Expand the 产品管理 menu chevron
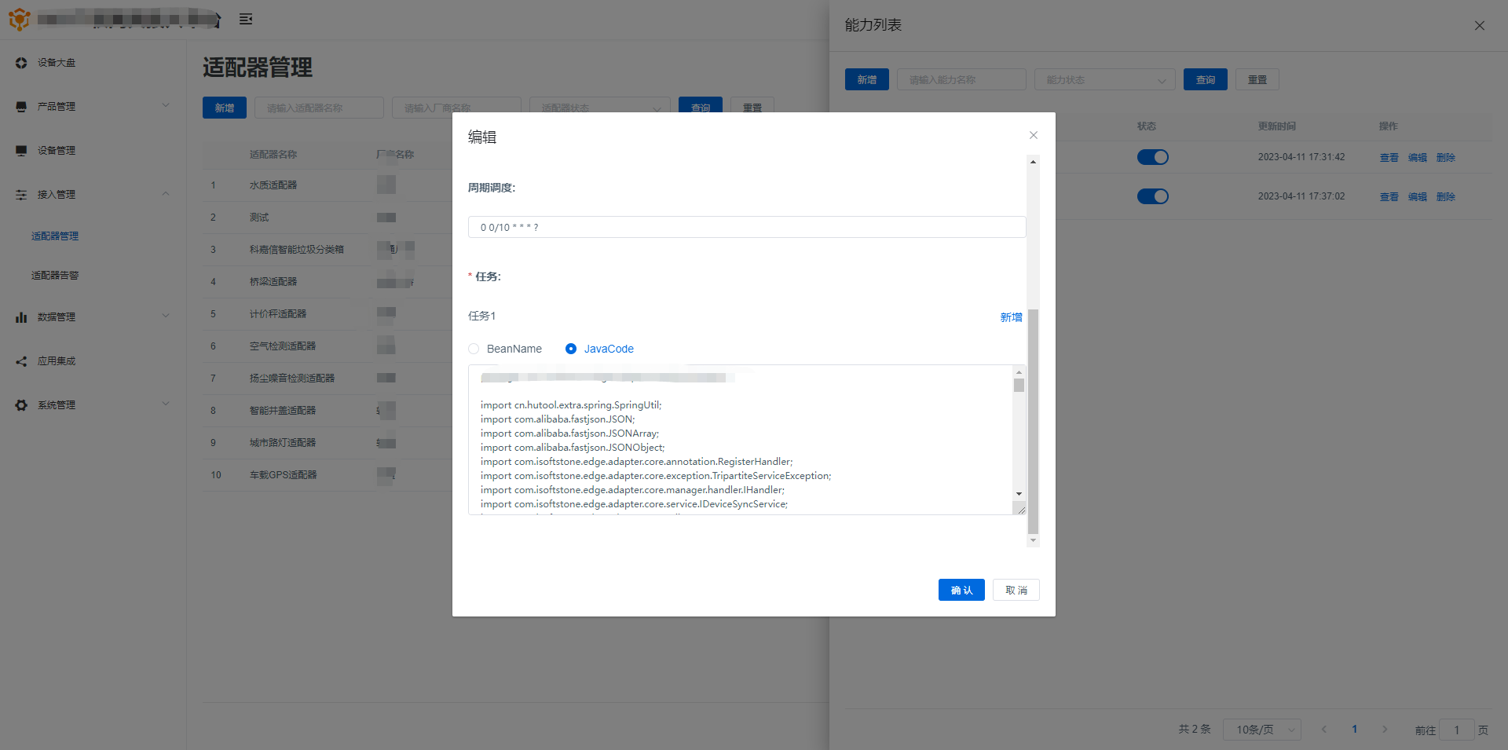This screenshot has height=750, width=1508. 166,105
